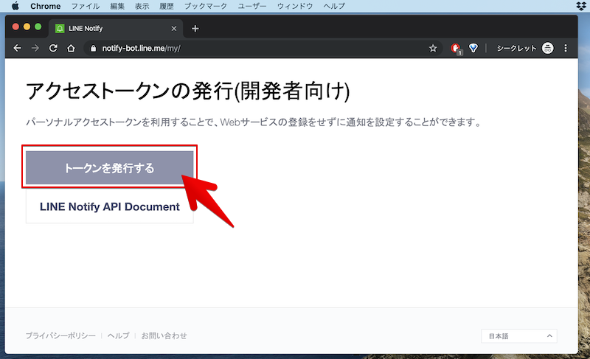590x359 pixels.
Task: Open LINE Notify API Document
Action: [x=109, y=207]
